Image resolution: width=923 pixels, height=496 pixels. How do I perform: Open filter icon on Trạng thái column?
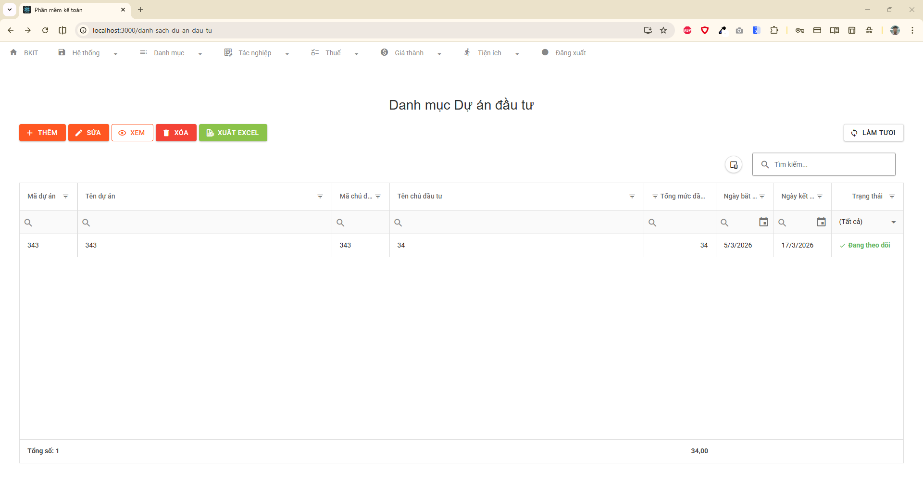[892, 197]
